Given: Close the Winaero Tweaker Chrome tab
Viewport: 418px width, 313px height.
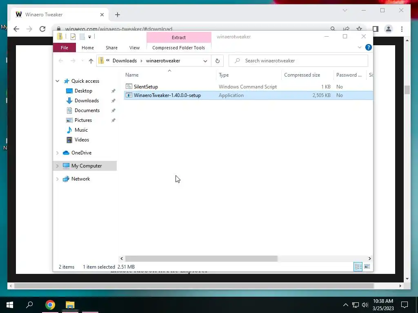Looking at the screenshot, I should coord(102,15).
